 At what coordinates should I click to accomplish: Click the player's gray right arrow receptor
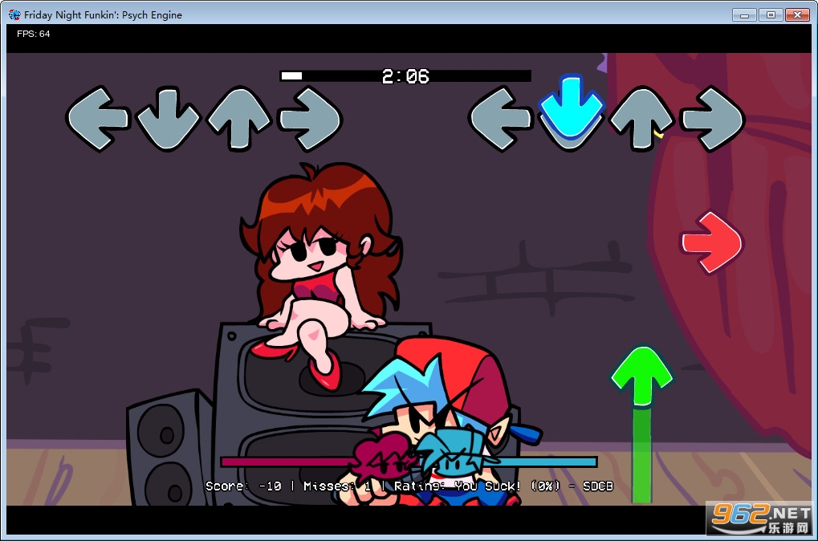point(714,119)
